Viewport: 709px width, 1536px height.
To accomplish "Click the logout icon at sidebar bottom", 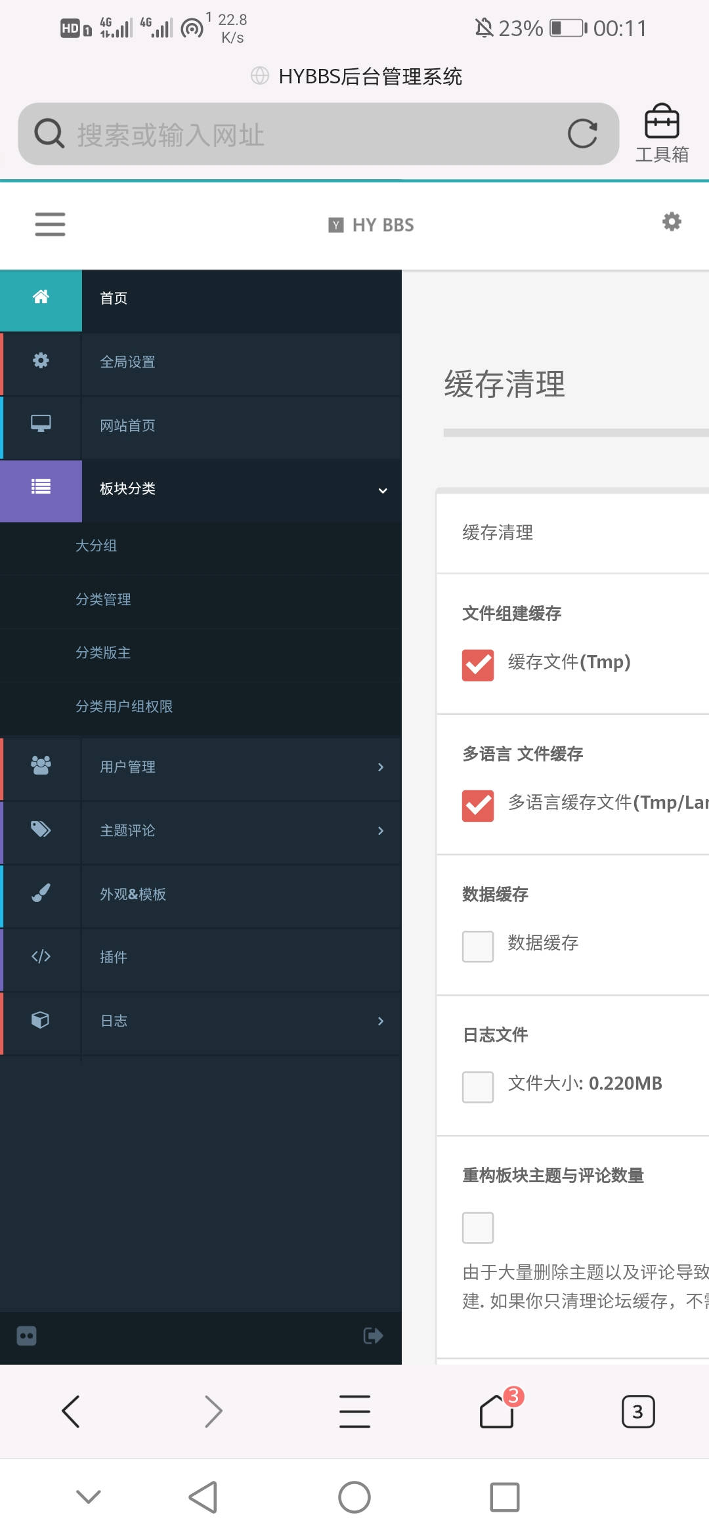I will [373, 1336].
